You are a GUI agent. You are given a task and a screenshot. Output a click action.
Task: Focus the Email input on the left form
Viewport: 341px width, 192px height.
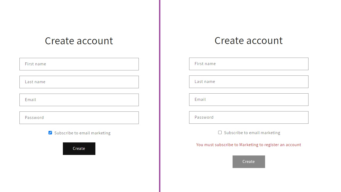tap(79, 100)
